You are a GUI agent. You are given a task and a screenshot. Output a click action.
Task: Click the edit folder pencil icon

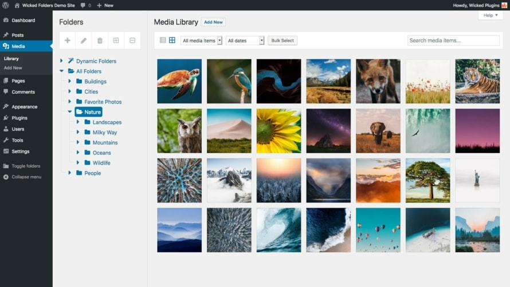[84, 41]
